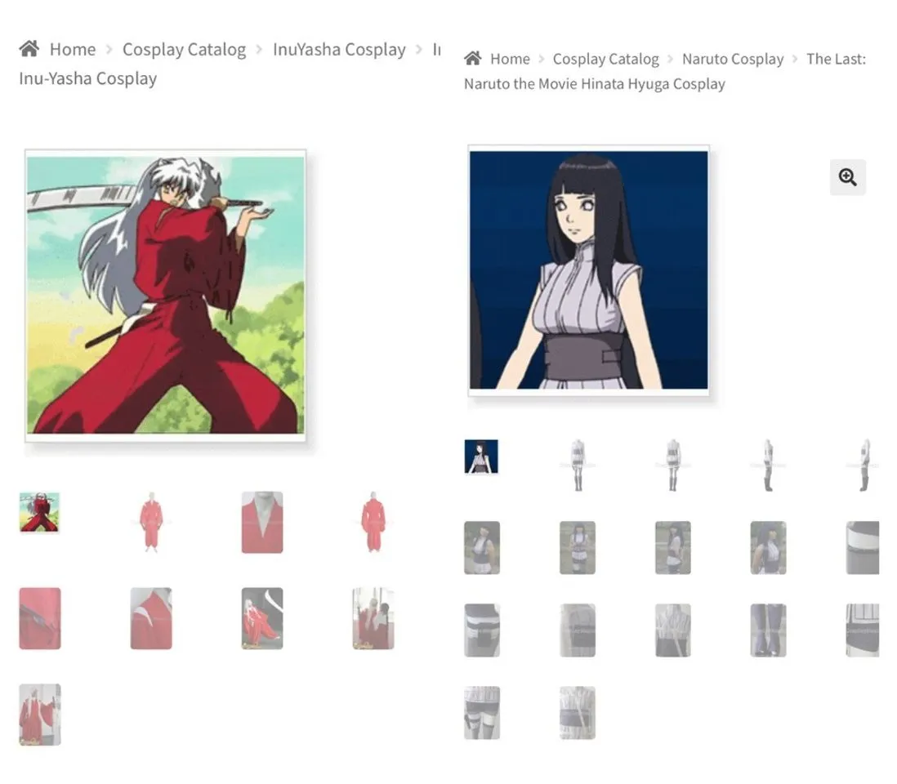
Task: Open the Home link on the Hinata page
Action: (510, 59)
